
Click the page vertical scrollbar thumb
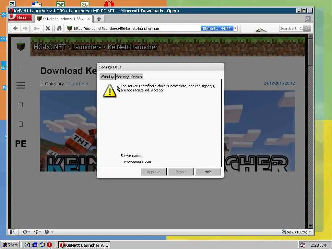click(310, 52)
